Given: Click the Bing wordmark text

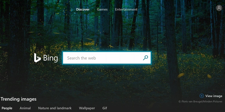Looking at the screenshot, I should [x=50, y=58].
